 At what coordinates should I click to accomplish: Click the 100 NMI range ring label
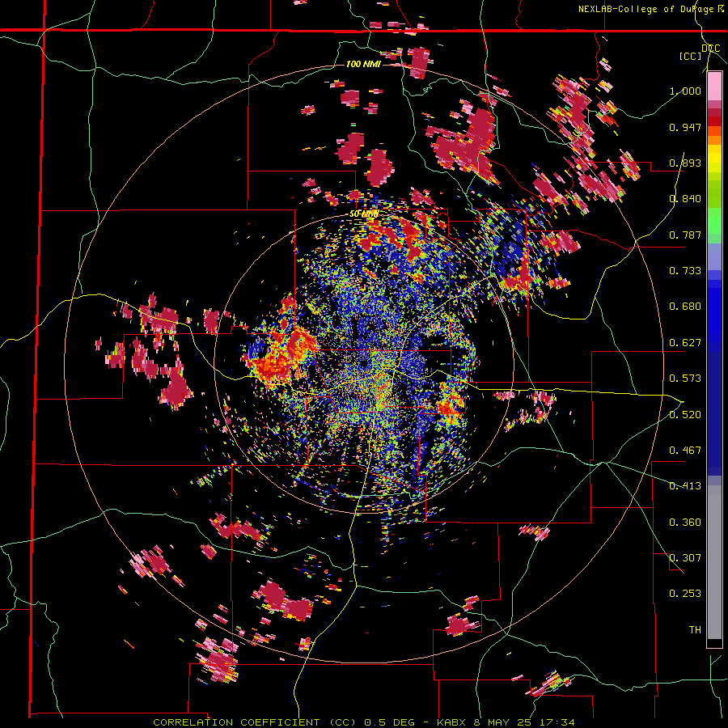[363, 64]
